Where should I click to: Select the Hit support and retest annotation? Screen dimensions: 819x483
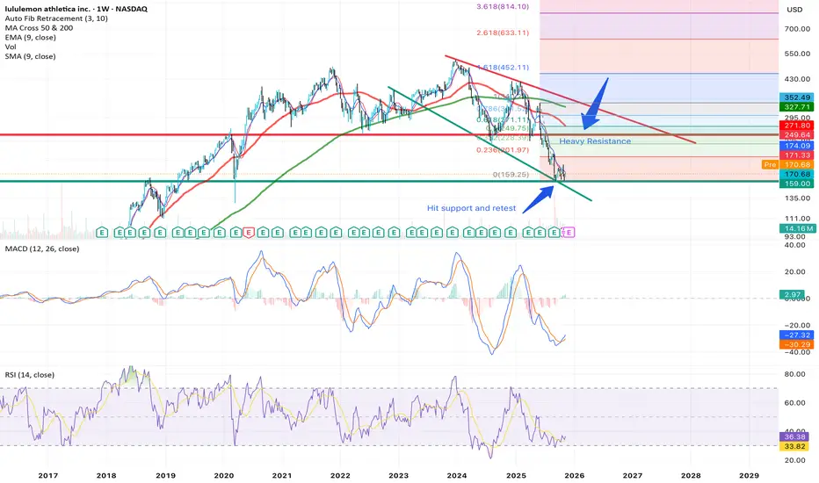(x=472, y=208)
